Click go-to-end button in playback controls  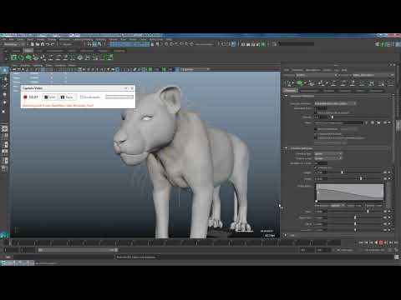[x=395, y=242]
